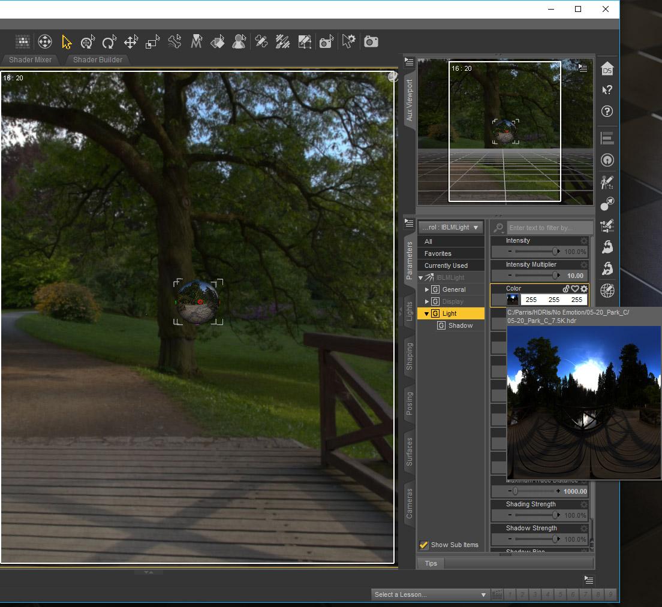
Task: Click the Render camera icon
Action: [x=371, y=42]
